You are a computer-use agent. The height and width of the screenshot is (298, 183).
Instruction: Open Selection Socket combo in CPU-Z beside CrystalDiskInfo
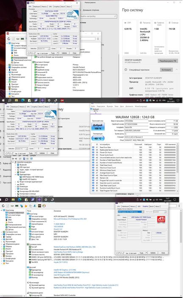(21, 148)
